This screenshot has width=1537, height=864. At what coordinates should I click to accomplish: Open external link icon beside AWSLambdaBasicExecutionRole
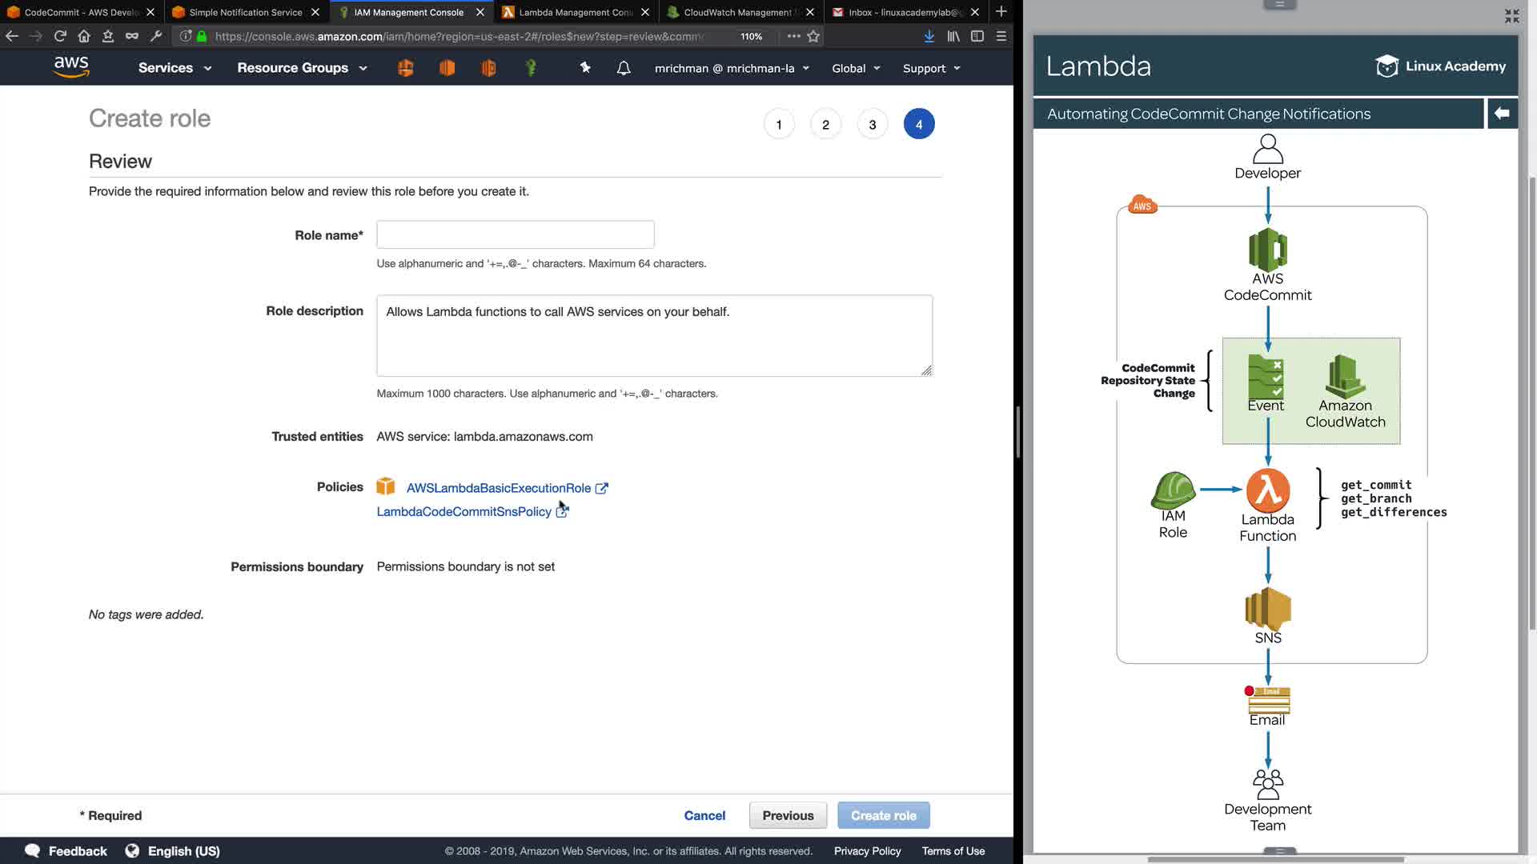coord(602,488)
